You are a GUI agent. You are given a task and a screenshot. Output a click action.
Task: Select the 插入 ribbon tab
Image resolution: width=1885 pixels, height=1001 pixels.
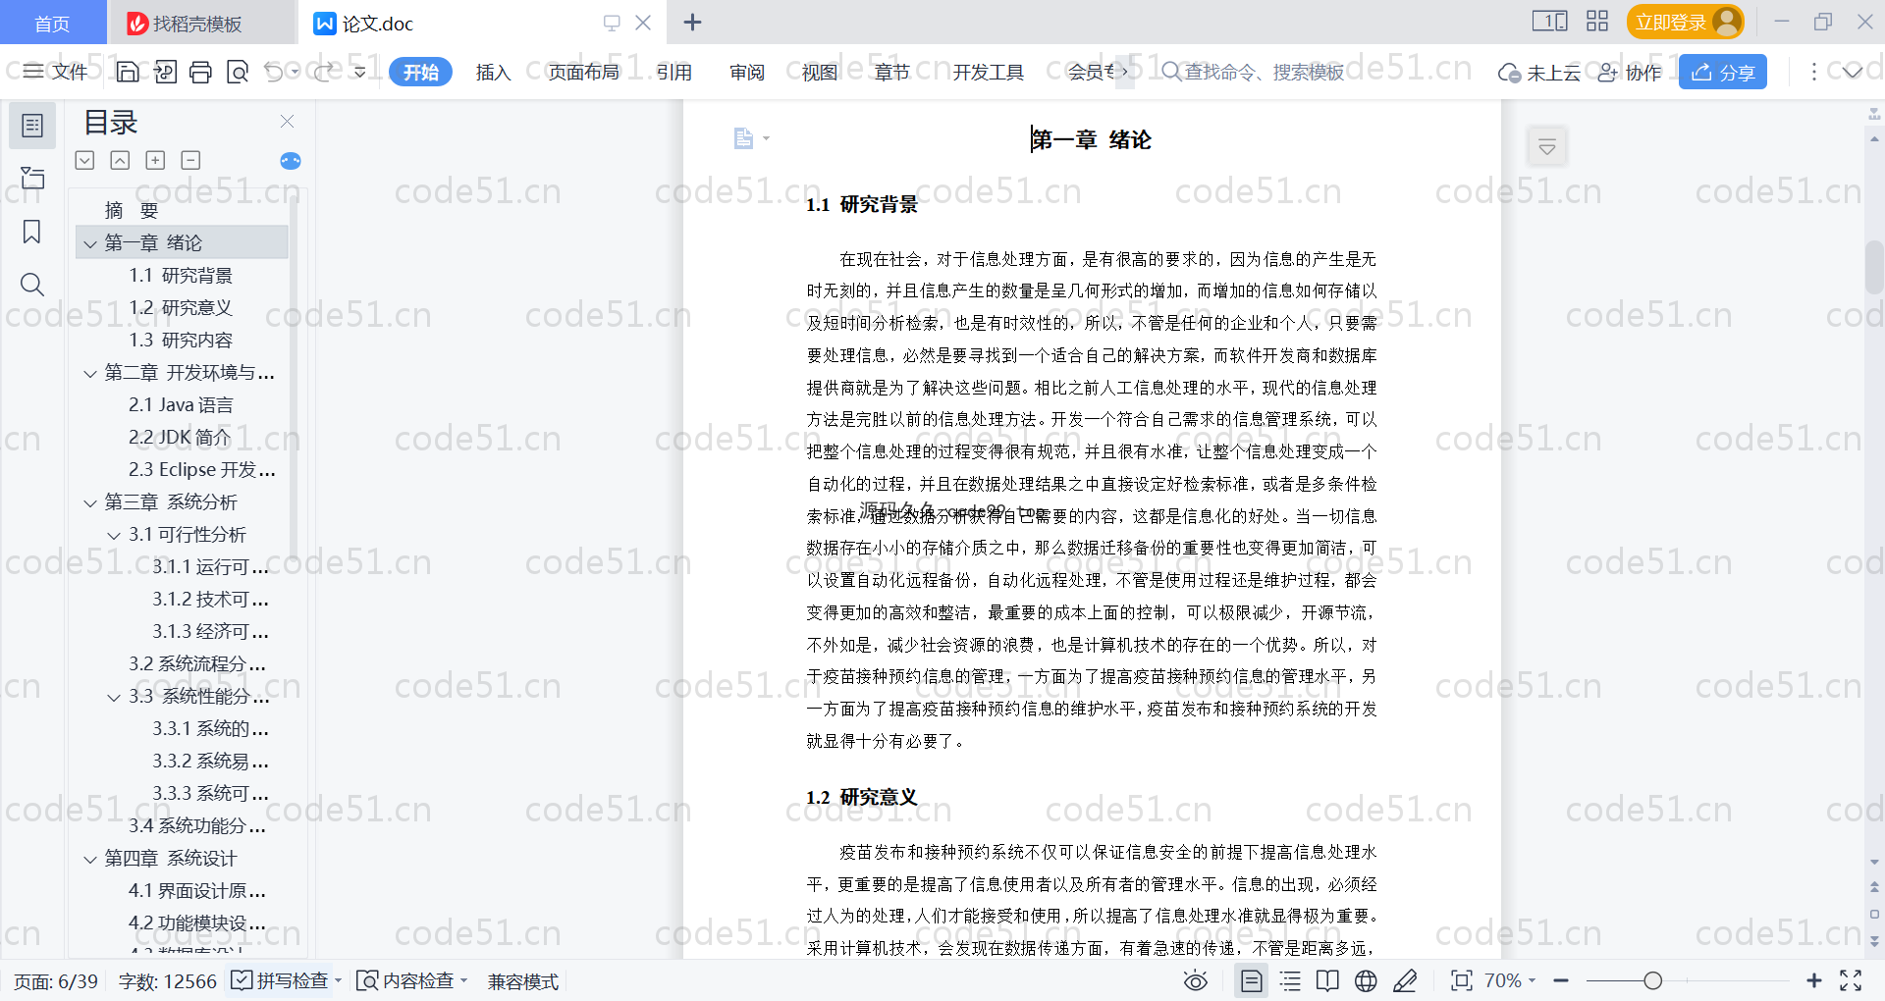pos(493,72)
